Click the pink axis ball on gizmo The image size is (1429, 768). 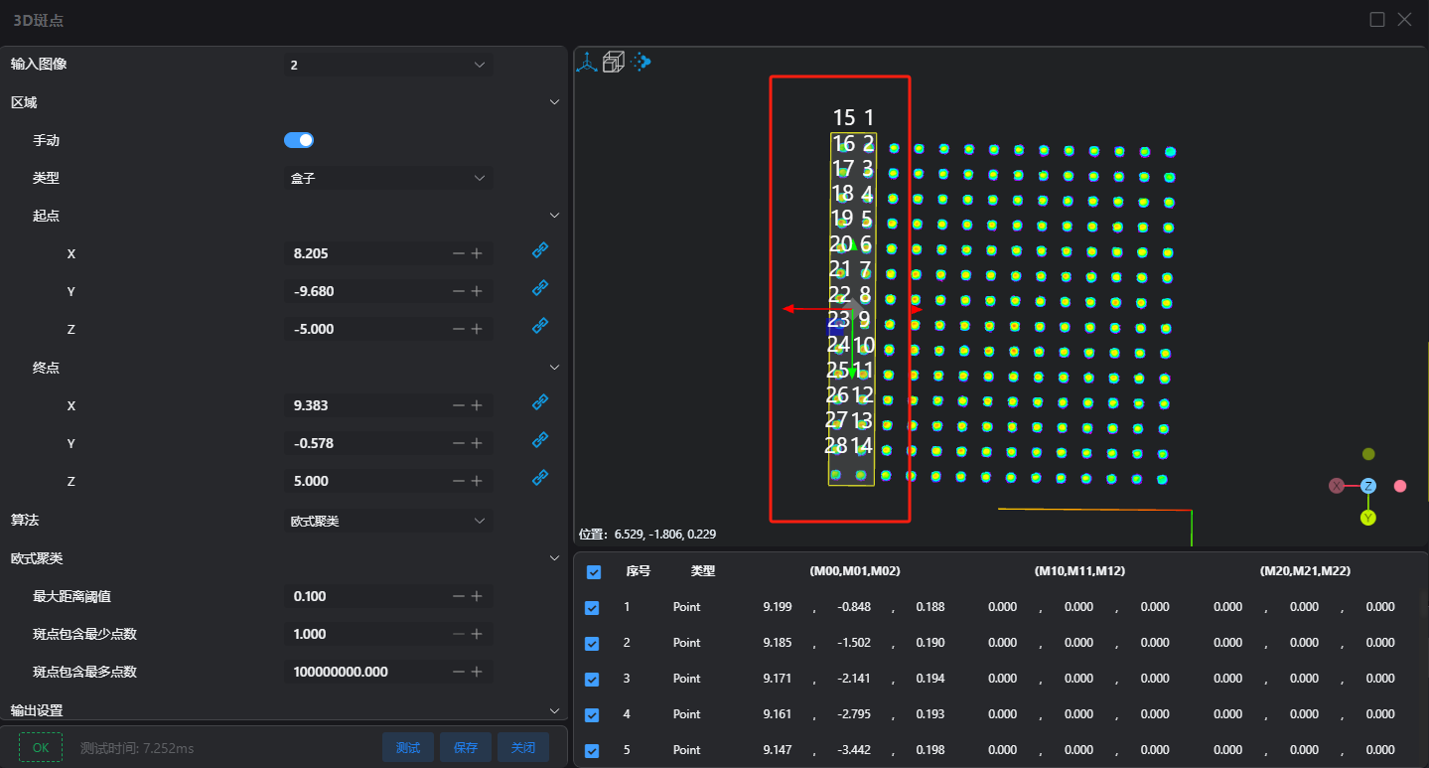[1400, 486]
